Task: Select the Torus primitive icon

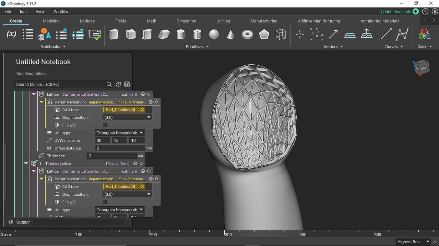Action: [247, 34]
